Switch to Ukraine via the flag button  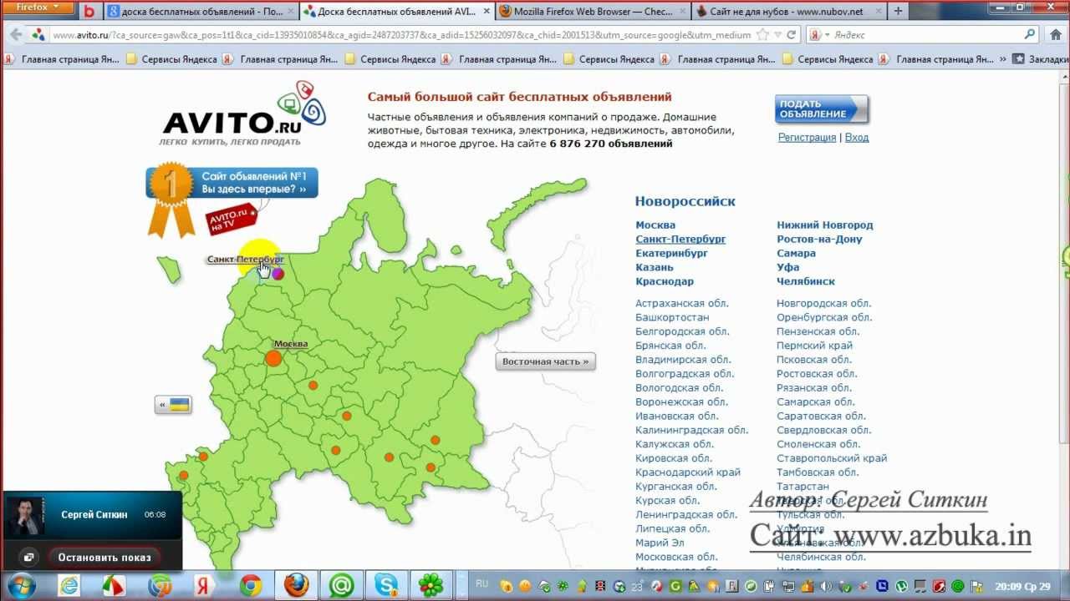(173, 406)
